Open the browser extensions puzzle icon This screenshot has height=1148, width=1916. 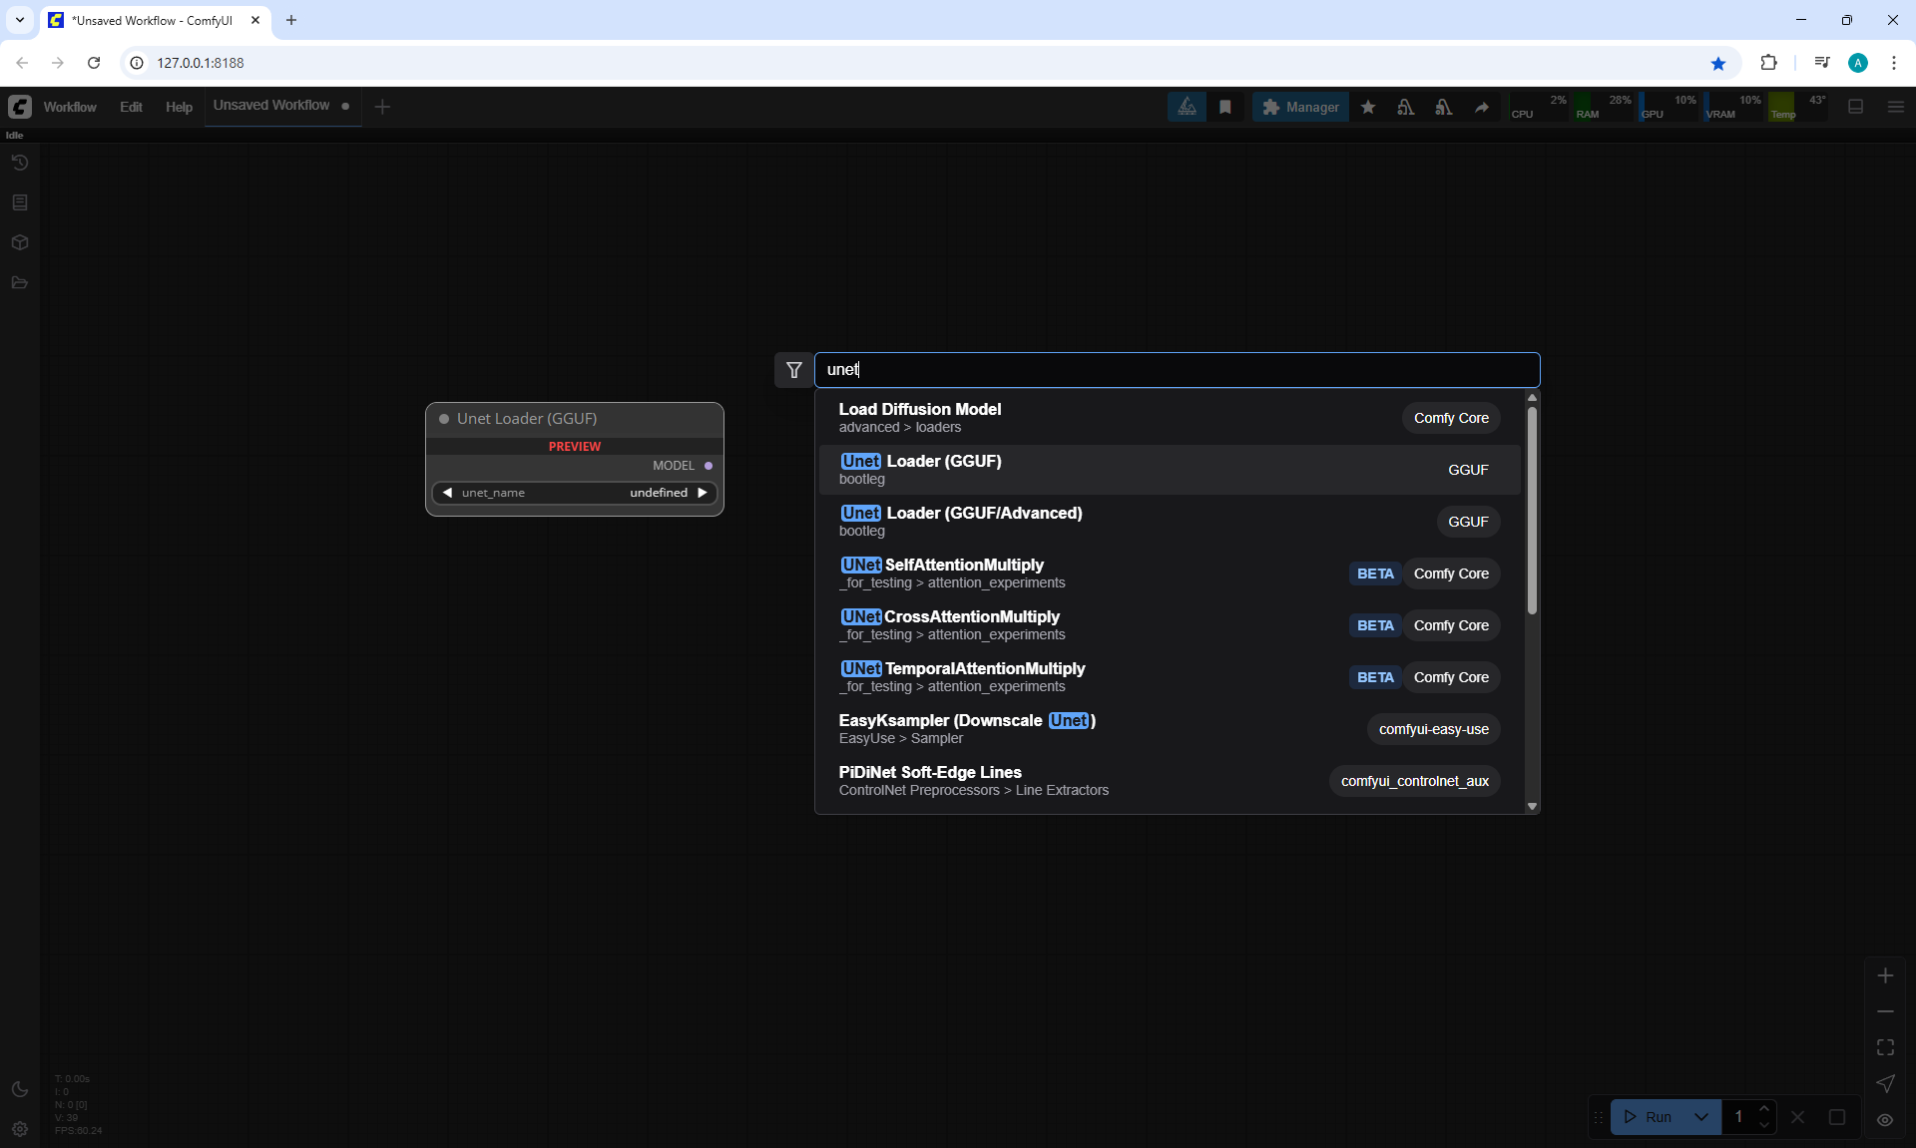point(1768,63)
